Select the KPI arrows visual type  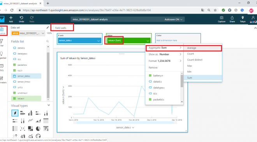(15, 136)
